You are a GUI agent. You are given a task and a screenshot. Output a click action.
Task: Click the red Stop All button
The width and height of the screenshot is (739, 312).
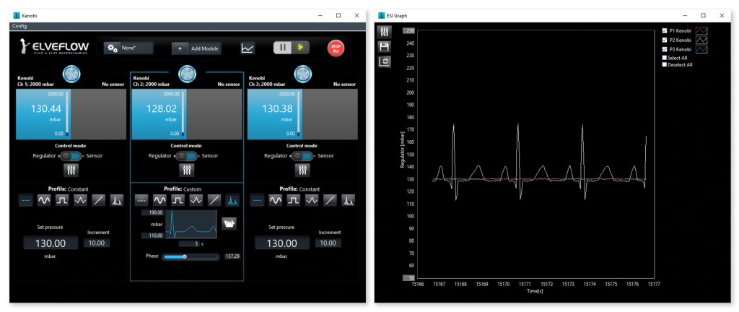[336, 48]
